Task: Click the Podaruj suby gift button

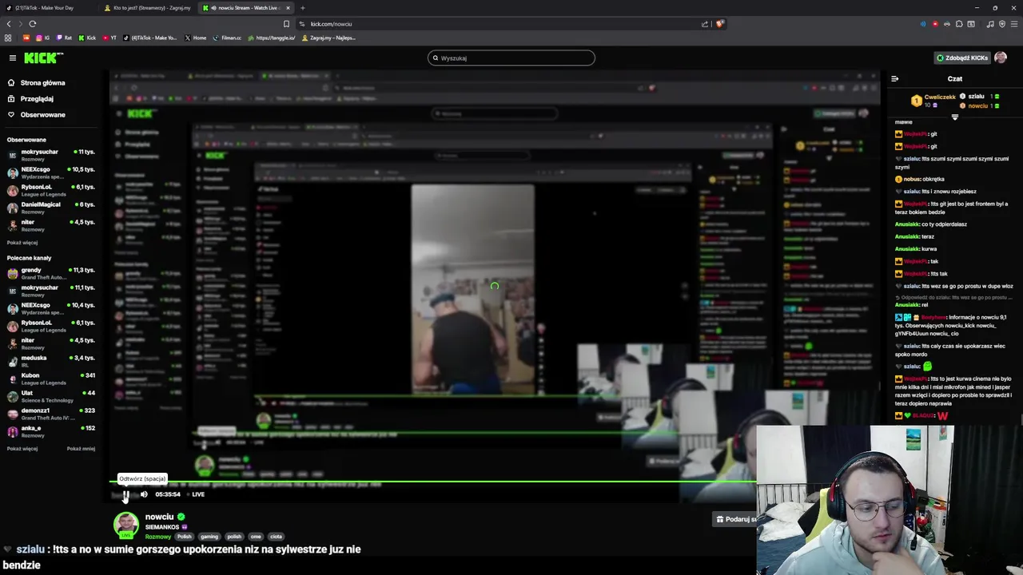Action: [x=735, y=519]
